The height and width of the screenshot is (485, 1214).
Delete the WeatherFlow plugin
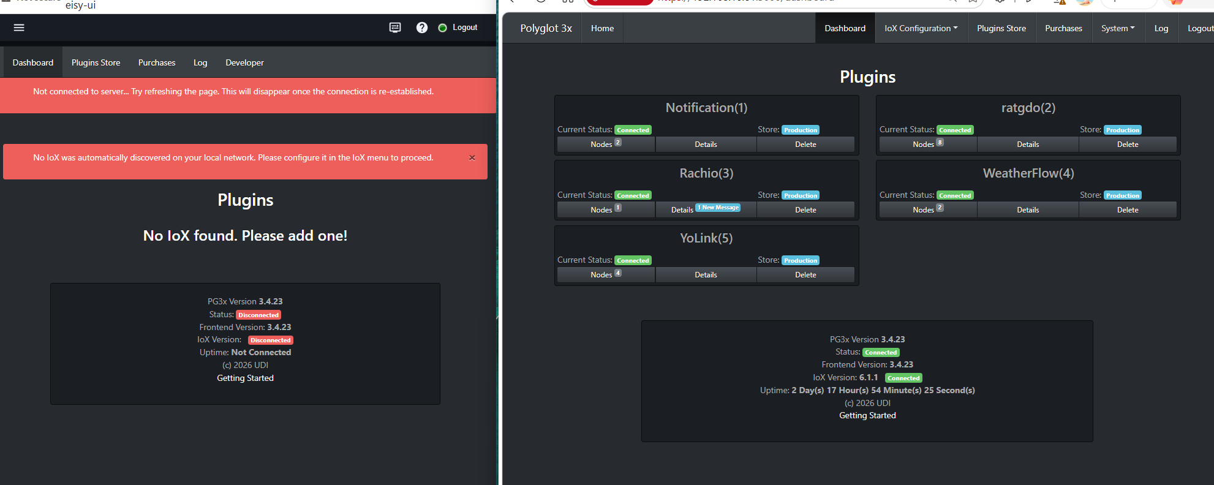coord(1128,209)
